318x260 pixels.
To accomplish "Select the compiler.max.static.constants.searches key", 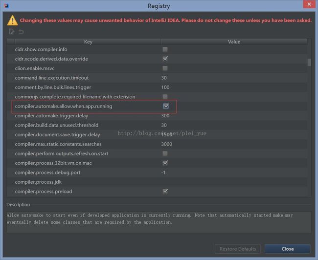I will 58,144.
